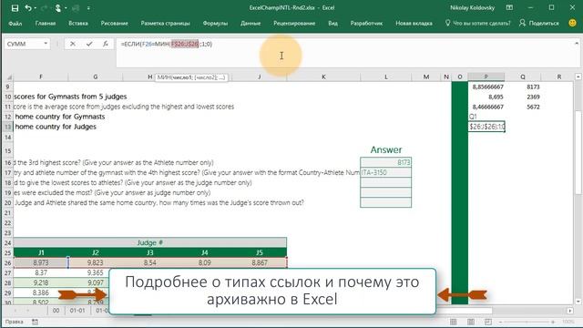
Task: Click the horizontal scrollbar right arrow
Action: pos(570,310)
